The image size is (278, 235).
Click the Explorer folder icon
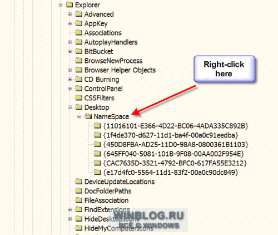click(69, 5)
